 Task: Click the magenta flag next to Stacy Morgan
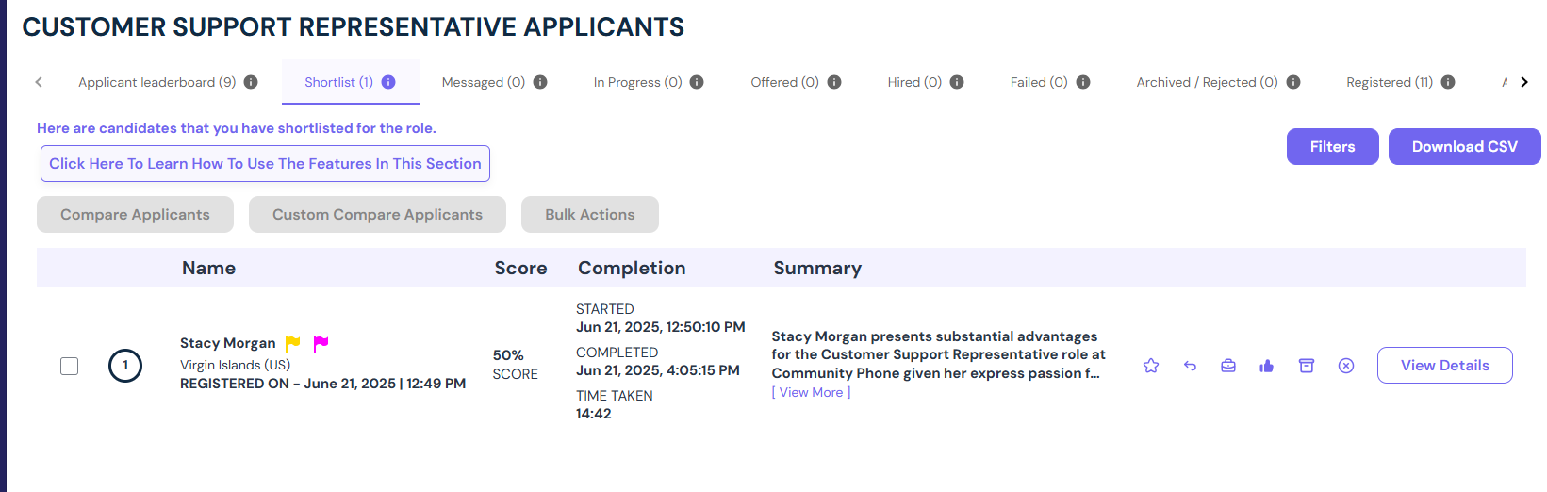point(321,343)
